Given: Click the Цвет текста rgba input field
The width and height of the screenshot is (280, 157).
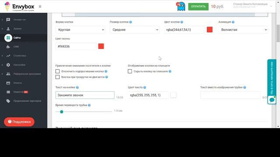Looking at the screenshot, I should 148,95.
